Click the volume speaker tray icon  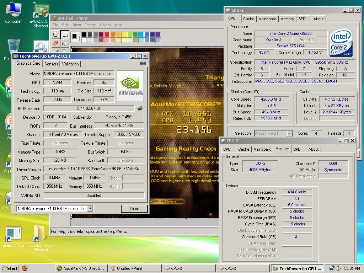[338, 268]
